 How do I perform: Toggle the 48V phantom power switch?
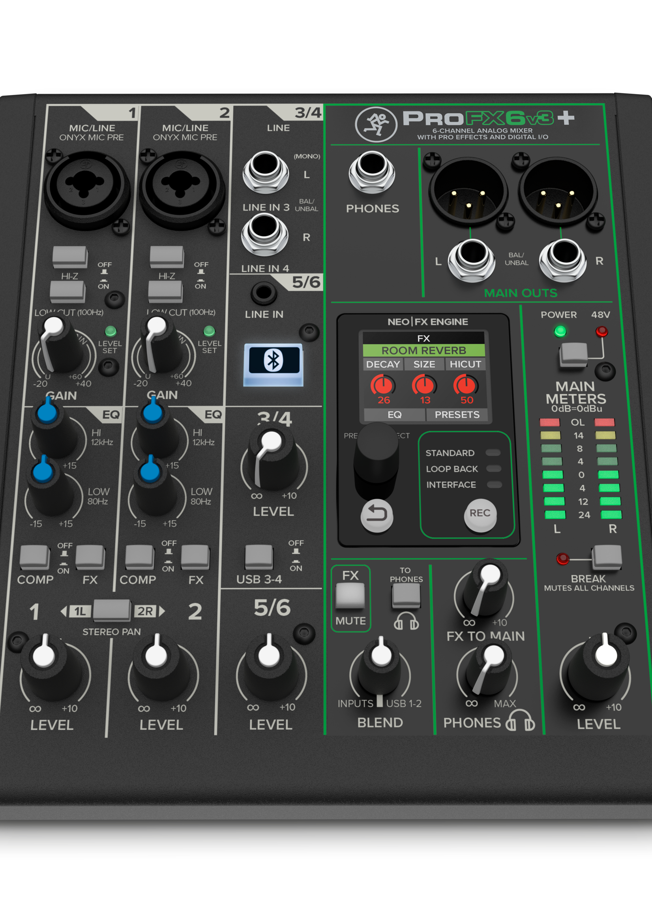[573, 355]
